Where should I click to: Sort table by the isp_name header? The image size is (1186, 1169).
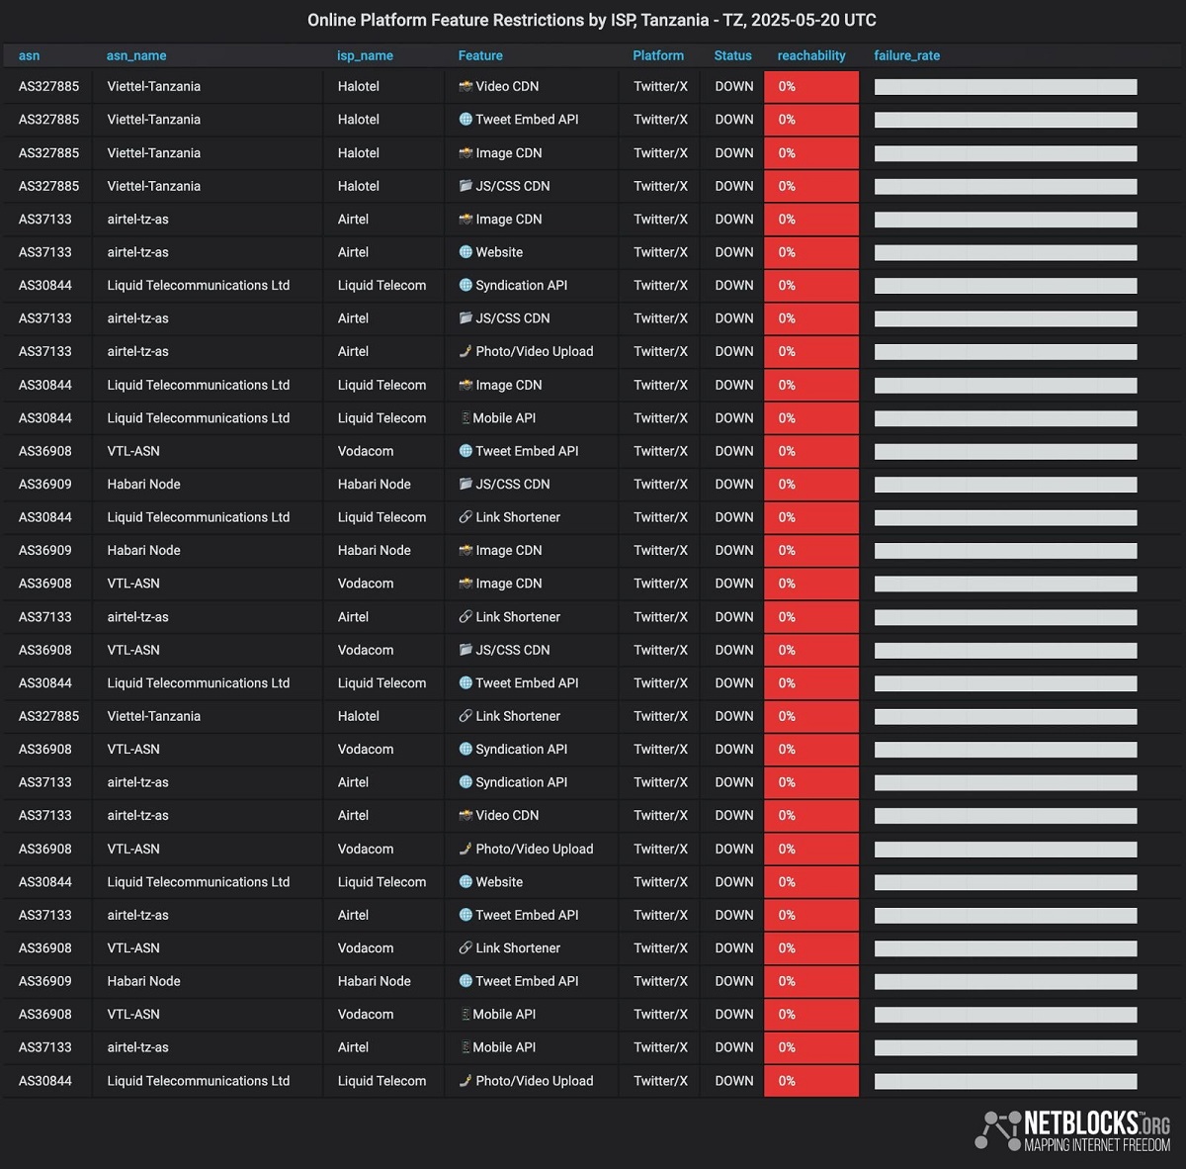(365, 56)
